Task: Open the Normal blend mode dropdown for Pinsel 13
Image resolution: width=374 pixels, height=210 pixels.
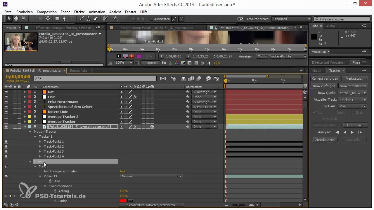Action: click(x=151, y=176)
